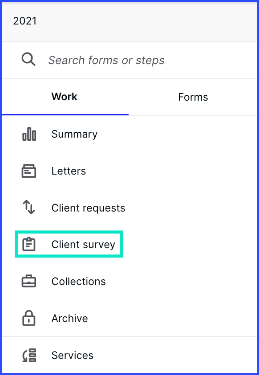The height and width of the screenshot is (375, 259).
Task: Click the blue underline under the Work tab
Action: (x=65, y=115)
